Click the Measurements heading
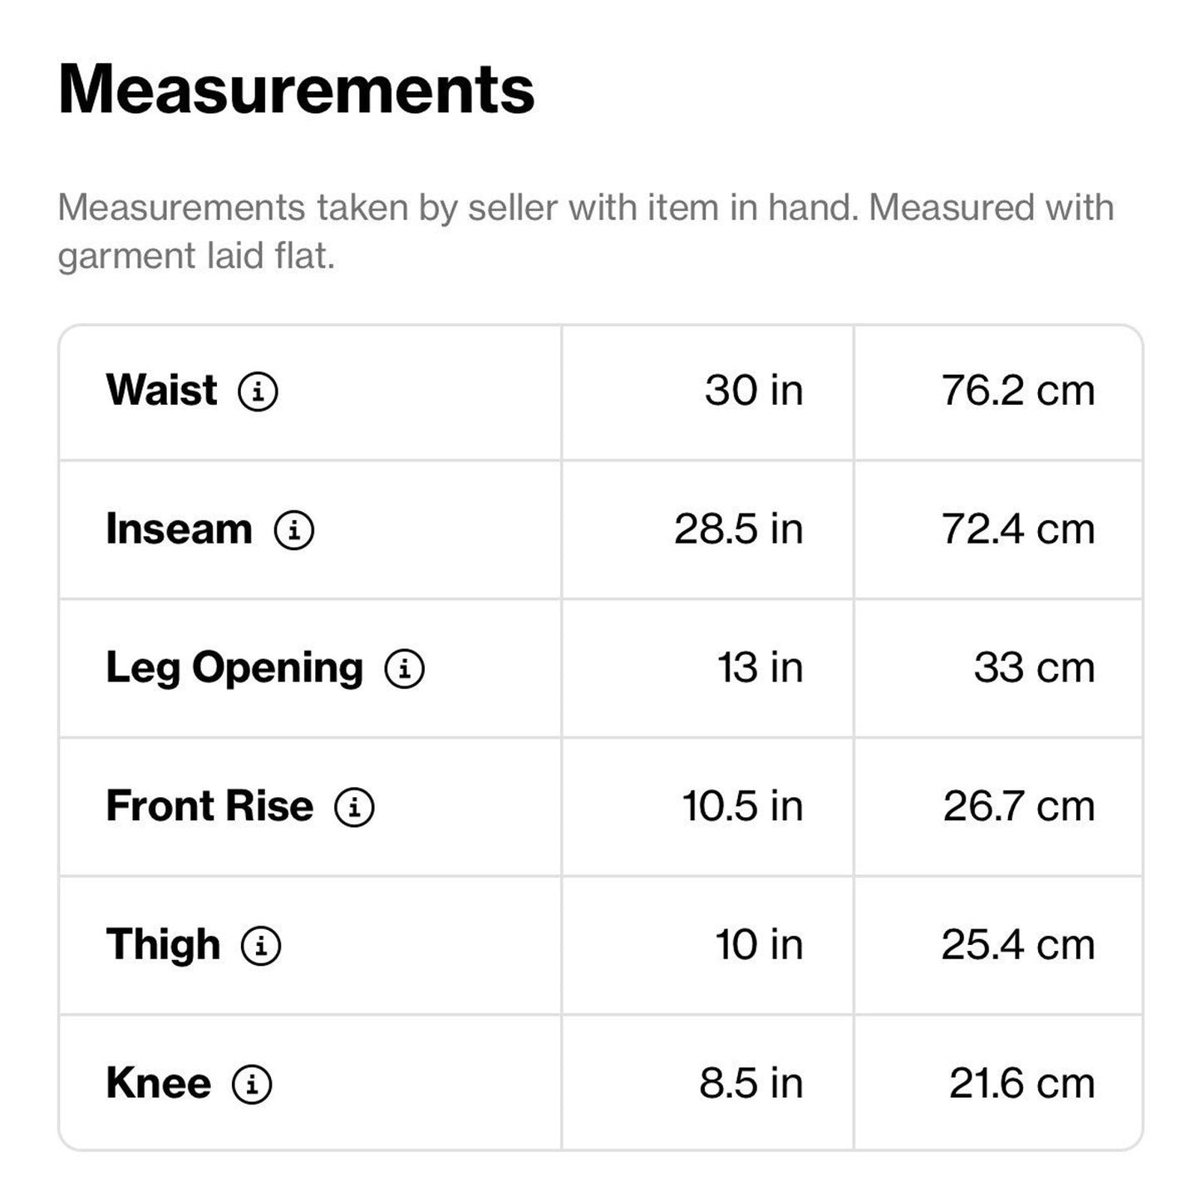1201x1201 pixels. click(x=296, y=89)
